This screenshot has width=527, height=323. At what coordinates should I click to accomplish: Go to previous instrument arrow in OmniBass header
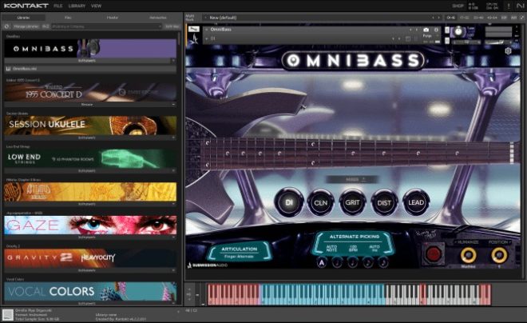point(410,30)
